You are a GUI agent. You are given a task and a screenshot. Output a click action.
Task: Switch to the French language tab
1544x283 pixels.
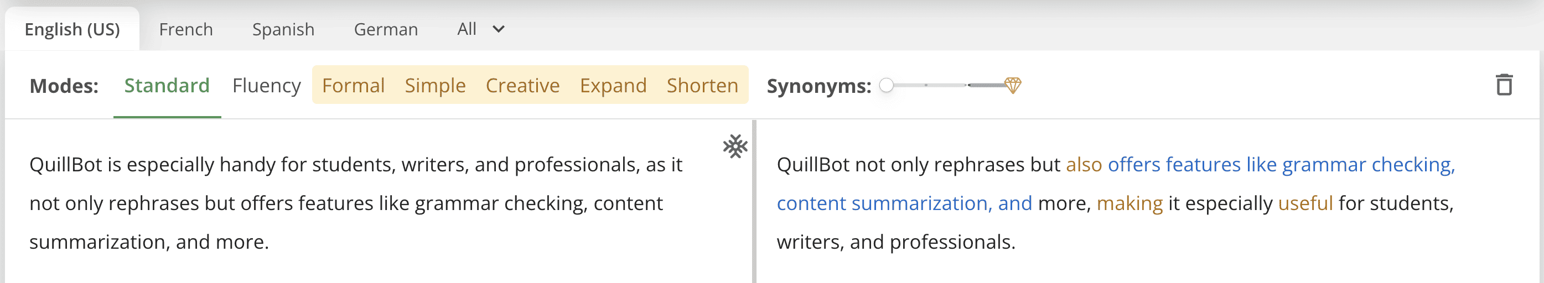tap(186, 29)
